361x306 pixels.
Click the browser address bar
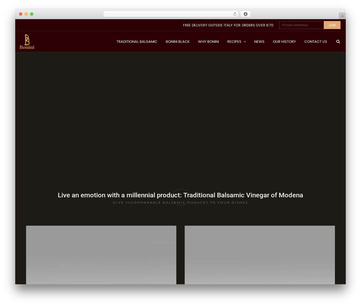click(x=171, y=14)
